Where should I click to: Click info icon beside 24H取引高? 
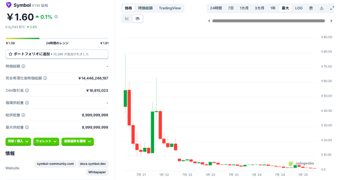27,90
